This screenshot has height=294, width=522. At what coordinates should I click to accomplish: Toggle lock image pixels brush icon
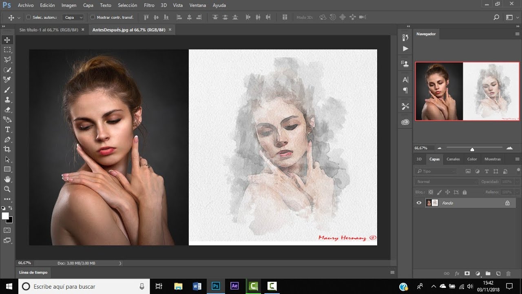tap(439, 192)
